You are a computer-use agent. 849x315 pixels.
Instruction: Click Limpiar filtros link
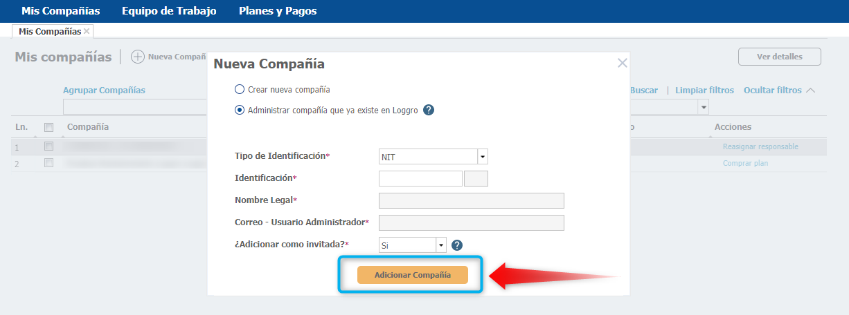704,90
